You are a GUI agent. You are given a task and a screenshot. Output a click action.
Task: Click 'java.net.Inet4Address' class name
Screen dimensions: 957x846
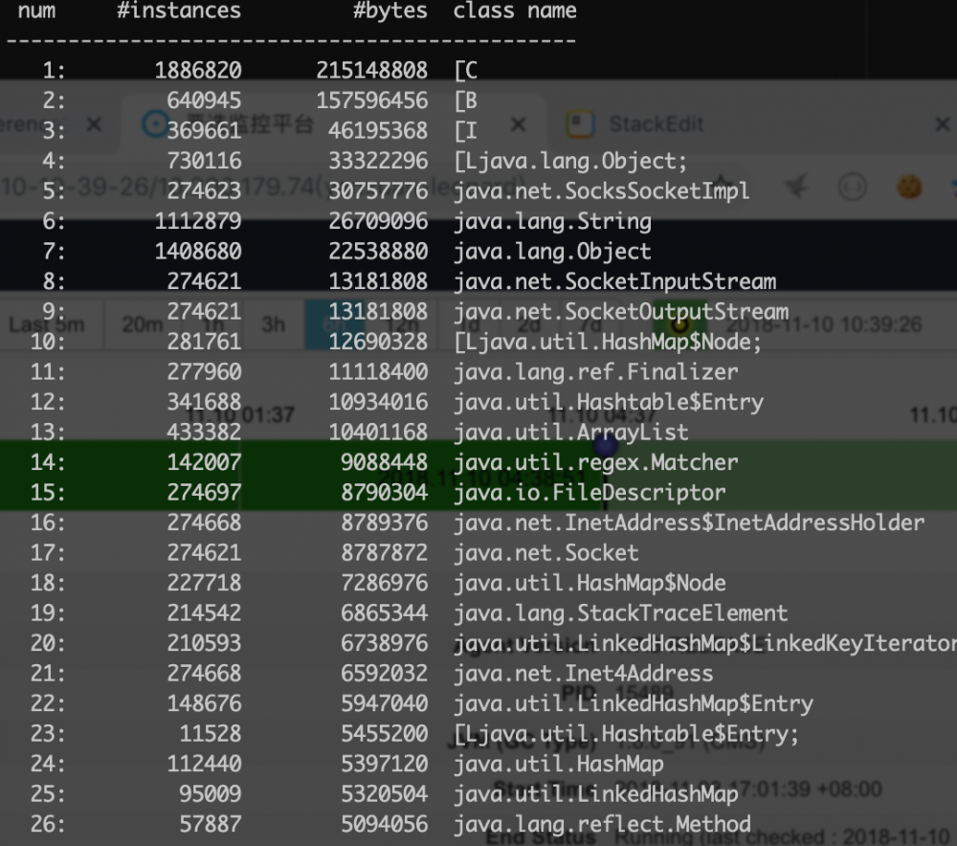(583, 674)
